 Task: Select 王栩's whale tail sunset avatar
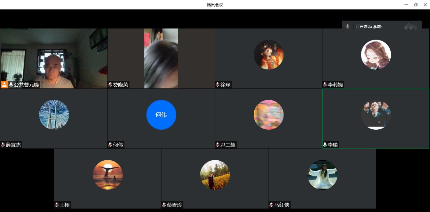click(108, 175)
